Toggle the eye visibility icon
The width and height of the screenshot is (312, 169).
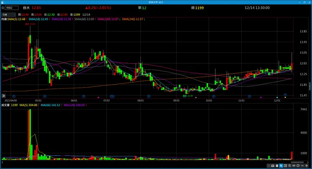click(x=294, y=166)
